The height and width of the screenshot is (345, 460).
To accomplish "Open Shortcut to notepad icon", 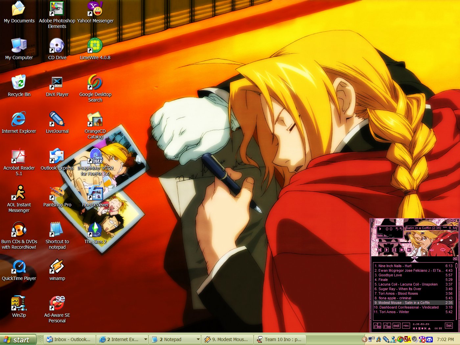I will click(57, 236).
